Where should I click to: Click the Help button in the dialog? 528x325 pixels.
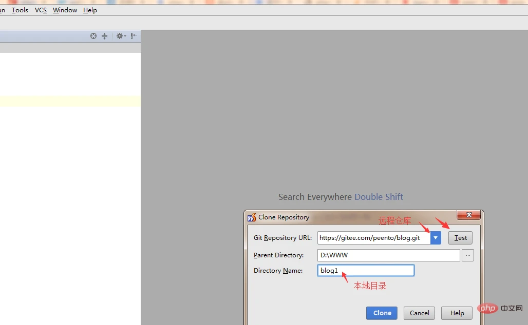[457, 313]
